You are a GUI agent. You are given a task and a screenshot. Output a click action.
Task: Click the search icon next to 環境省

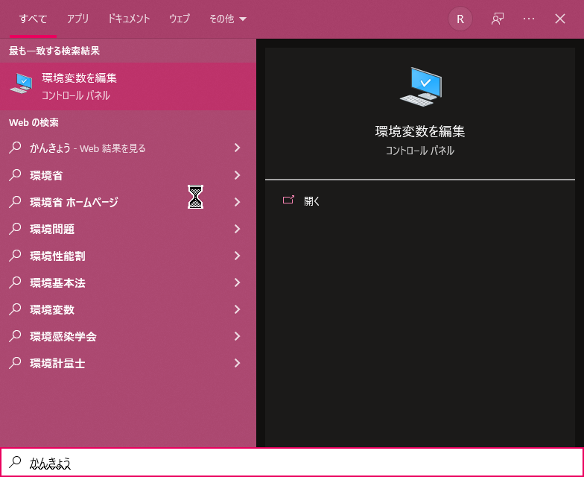point(15,175)
